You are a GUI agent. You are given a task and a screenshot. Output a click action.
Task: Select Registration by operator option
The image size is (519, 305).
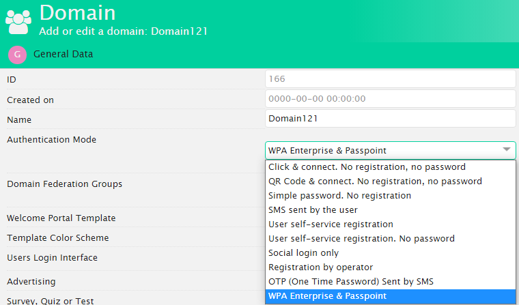click(x=320, y=267)
